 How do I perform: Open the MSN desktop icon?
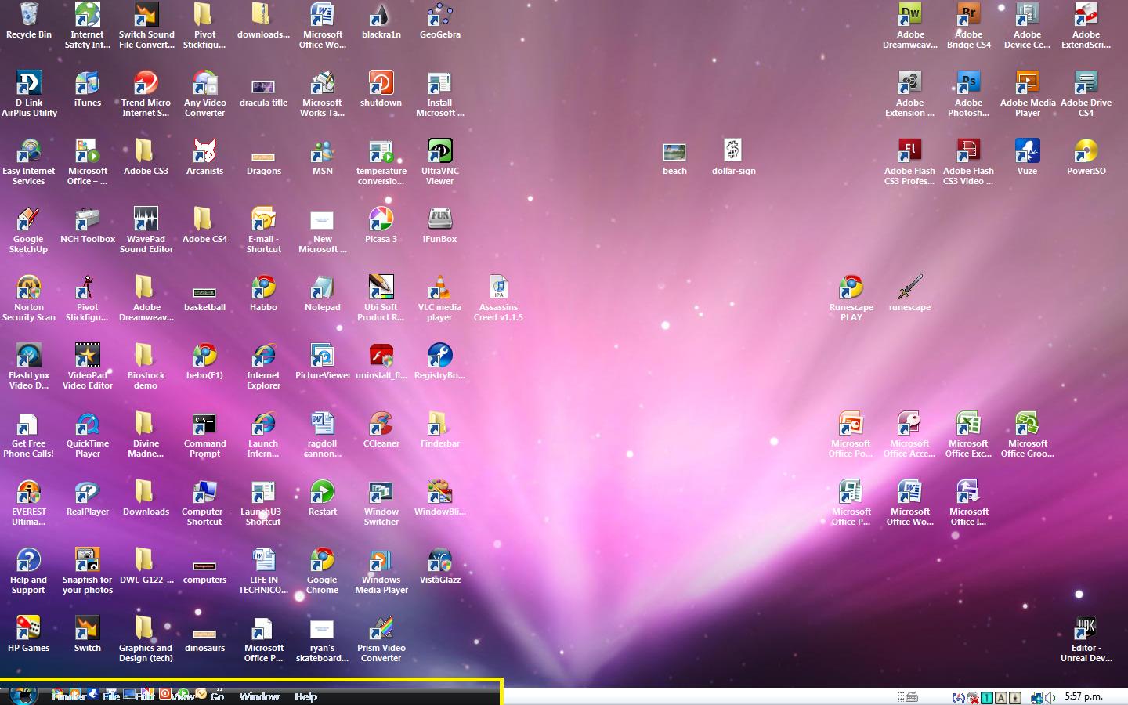click(323, 157)
